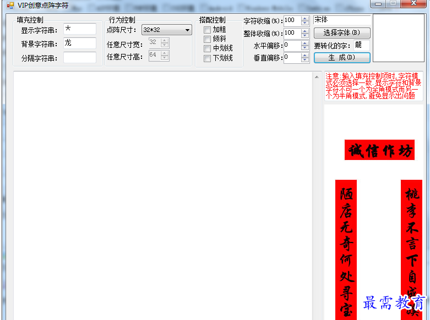
Task: Click the 任意尺寸高 down arrow
Action: 165,58
